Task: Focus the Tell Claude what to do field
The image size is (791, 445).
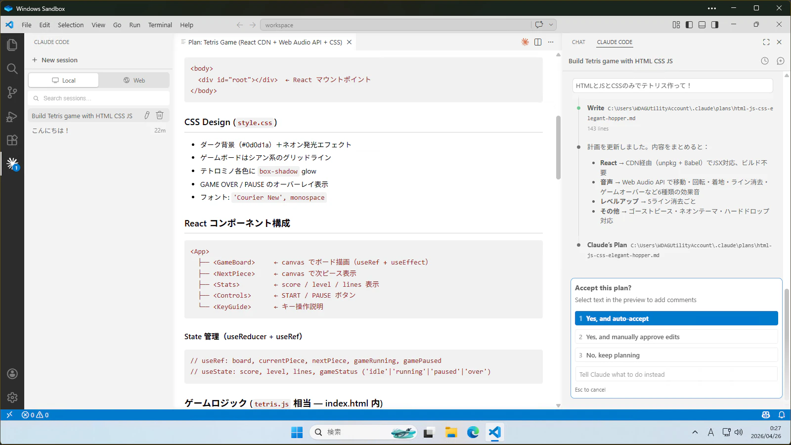Action: [x=676, y=374]
